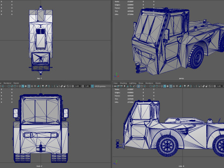Toggle Gate Mask in side panel toolbar
The height and width of the screenshot is (168, 224).
pos(147,86)
